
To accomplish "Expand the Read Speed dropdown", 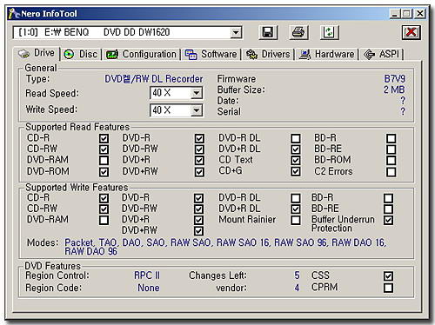I will point(197,93).
